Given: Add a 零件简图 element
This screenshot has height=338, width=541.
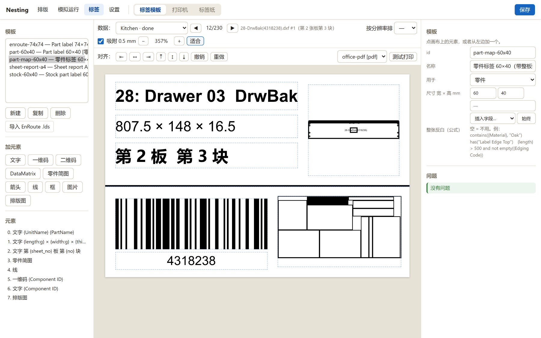Looking at the screenshot, I should pyautogui.click(x=58, y=174).
